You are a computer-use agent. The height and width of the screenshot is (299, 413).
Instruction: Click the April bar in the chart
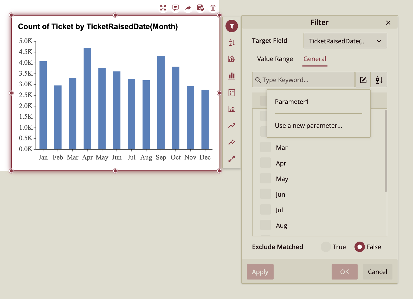click(x=87, y=99)
